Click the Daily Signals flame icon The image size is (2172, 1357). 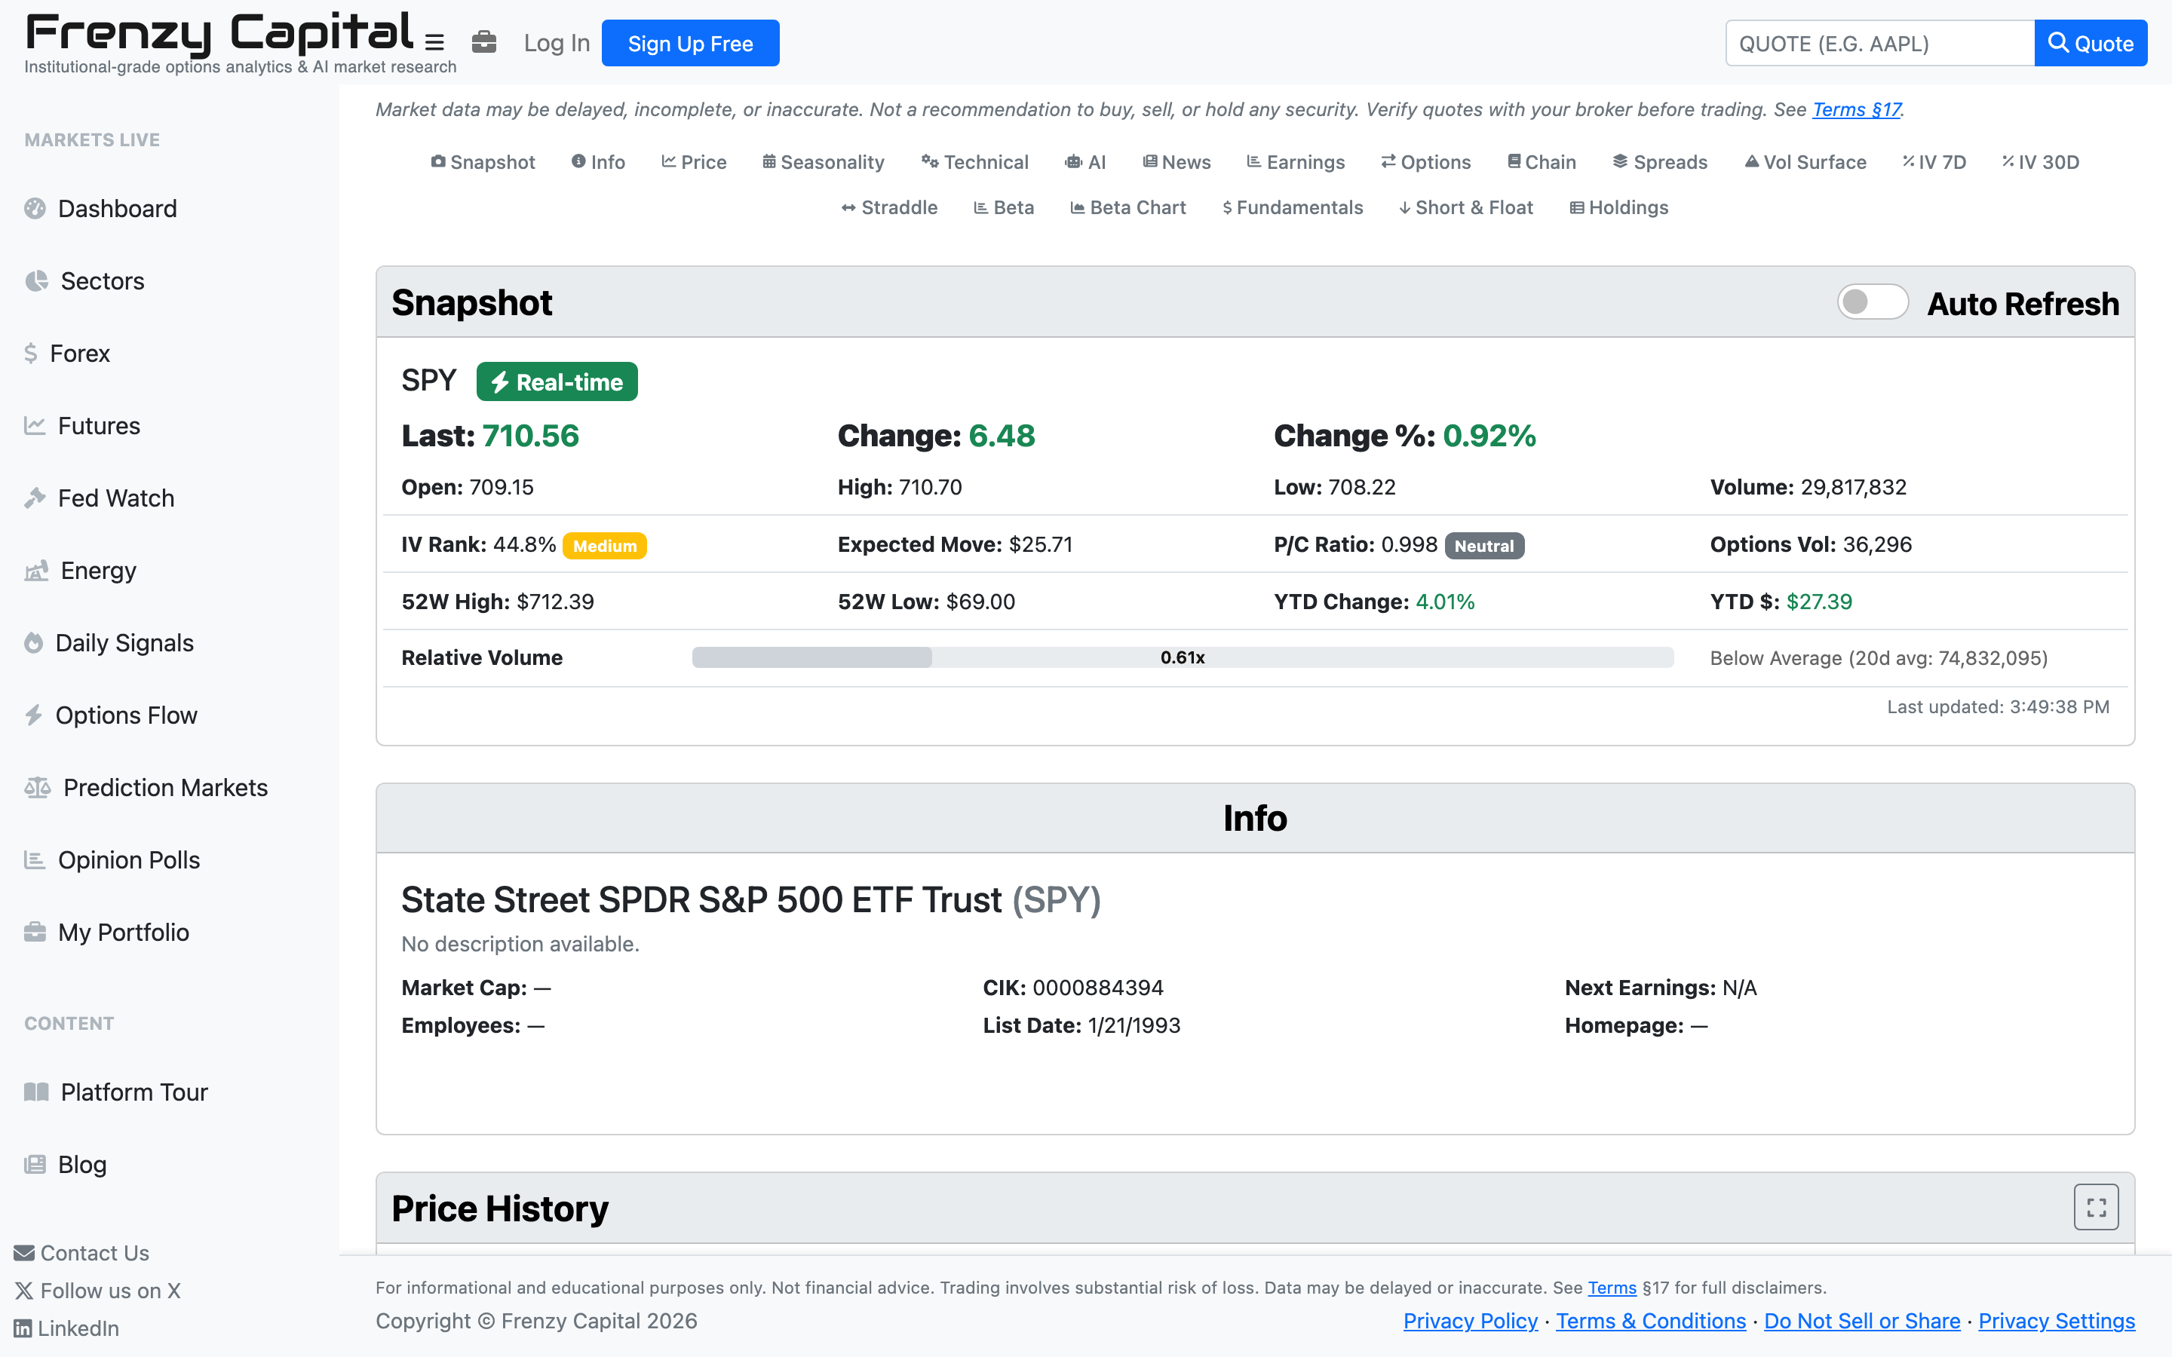(x=34, y=642)
